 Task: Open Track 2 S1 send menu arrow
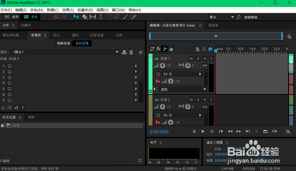pyautogui.click(x=200, y=115)
